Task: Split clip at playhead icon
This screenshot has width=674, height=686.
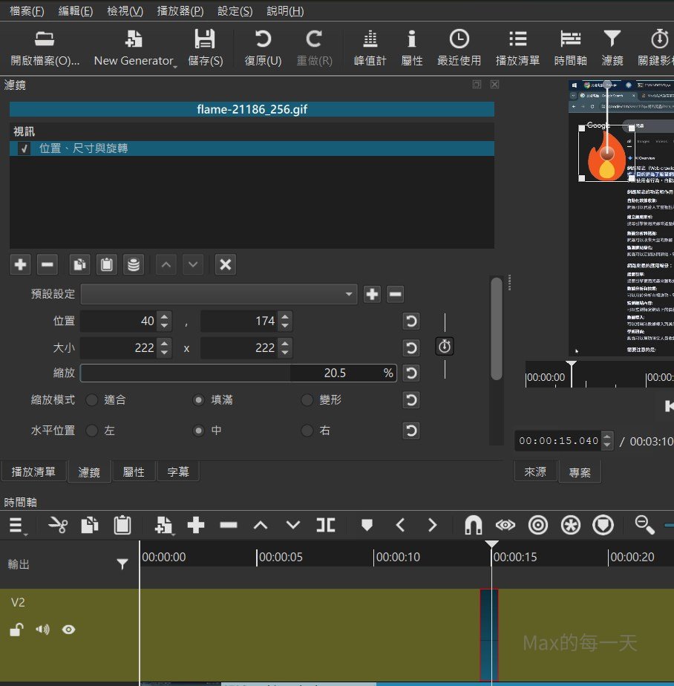Action: 325,526
